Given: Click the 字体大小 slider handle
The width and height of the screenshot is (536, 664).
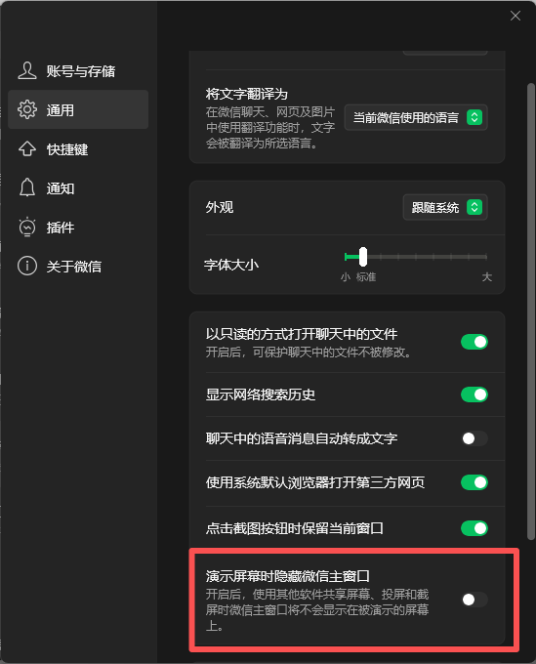Looking at the screenshot, I should 363,256.
